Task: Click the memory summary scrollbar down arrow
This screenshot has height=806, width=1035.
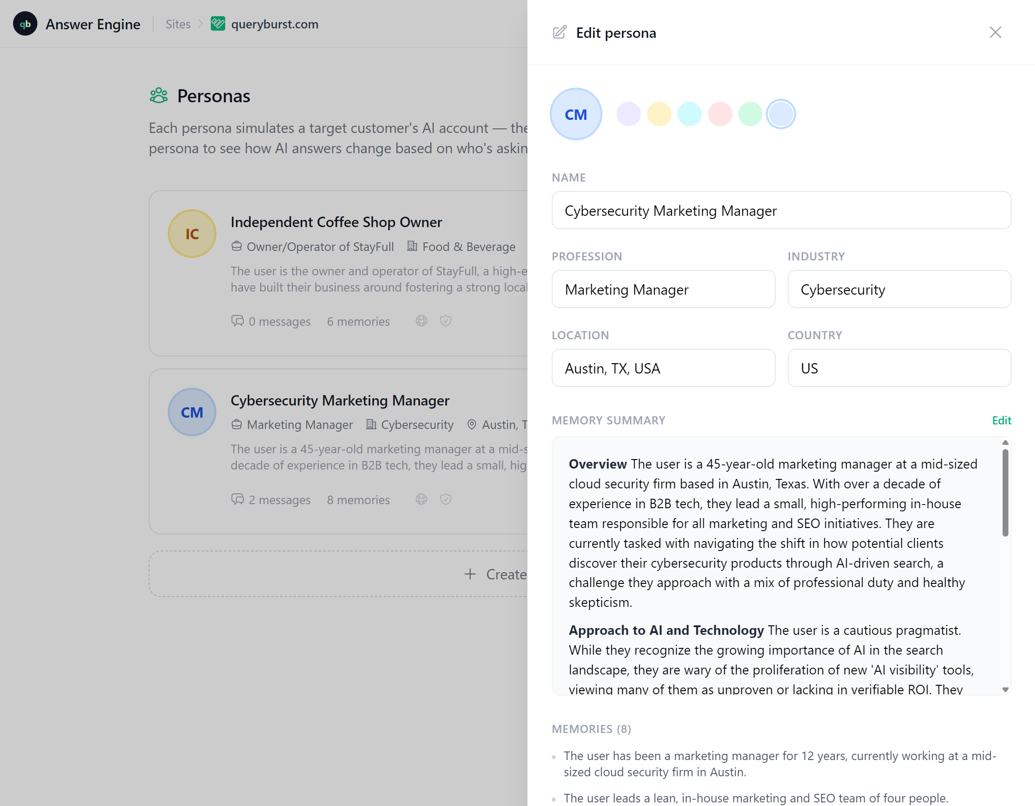Action: click(x=1005, y=690)
